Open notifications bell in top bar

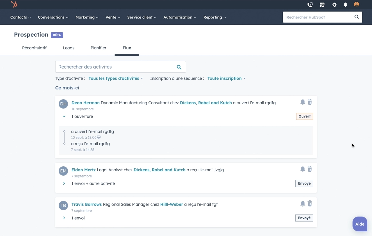tap(345, 5)
